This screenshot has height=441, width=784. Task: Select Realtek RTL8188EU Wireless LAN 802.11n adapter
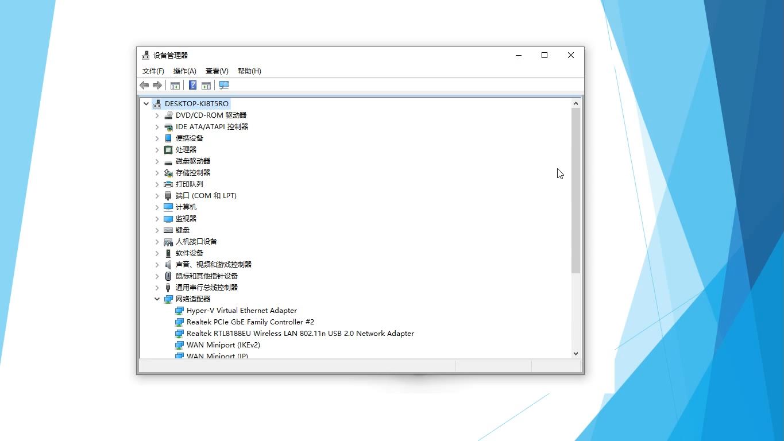coord(300,334)
